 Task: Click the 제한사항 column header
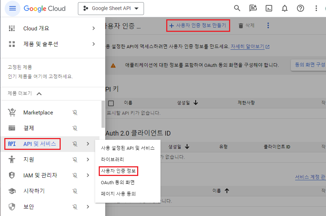(x=246, y=103)
